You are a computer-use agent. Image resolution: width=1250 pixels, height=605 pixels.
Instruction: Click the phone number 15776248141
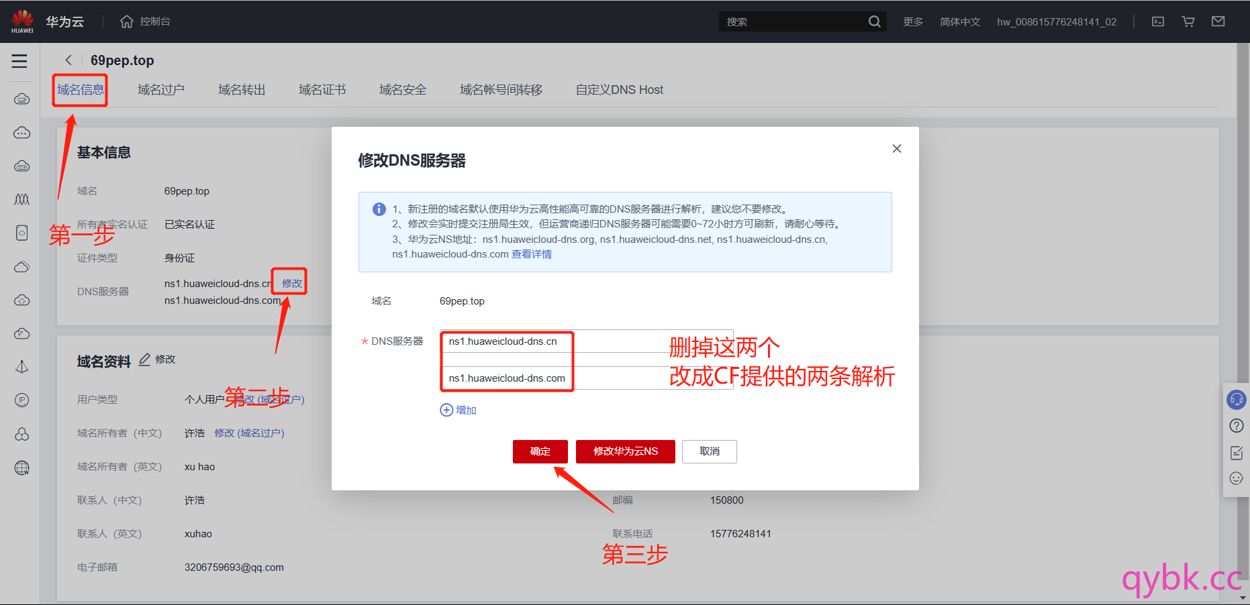coord(740,534)
